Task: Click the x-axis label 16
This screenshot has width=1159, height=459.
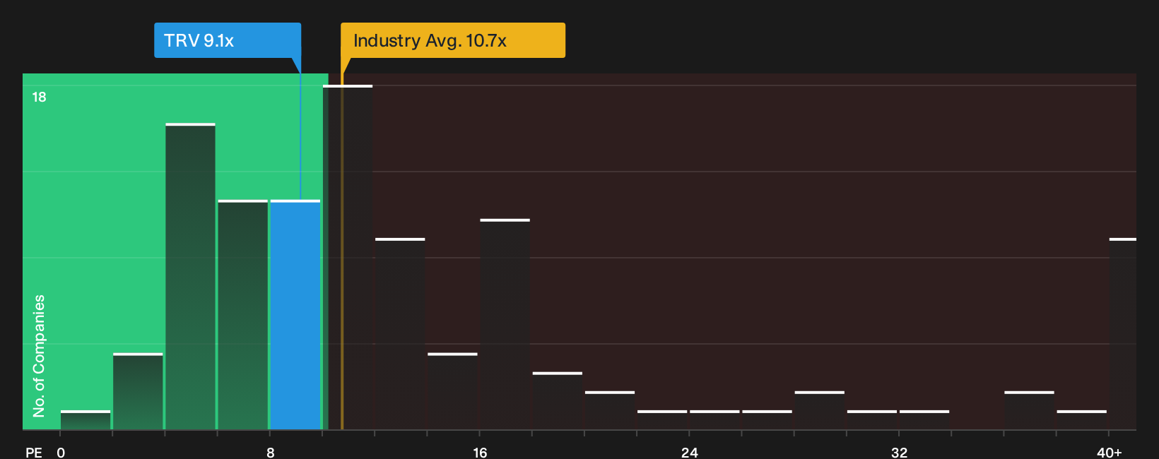Action: pyautogui.click(x=480, y=452)
